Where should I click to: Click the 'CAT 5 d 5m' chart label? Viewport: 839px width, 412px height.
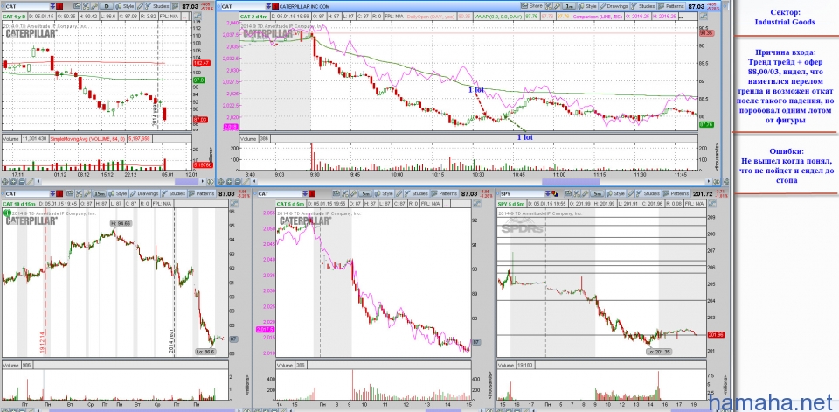290,204
